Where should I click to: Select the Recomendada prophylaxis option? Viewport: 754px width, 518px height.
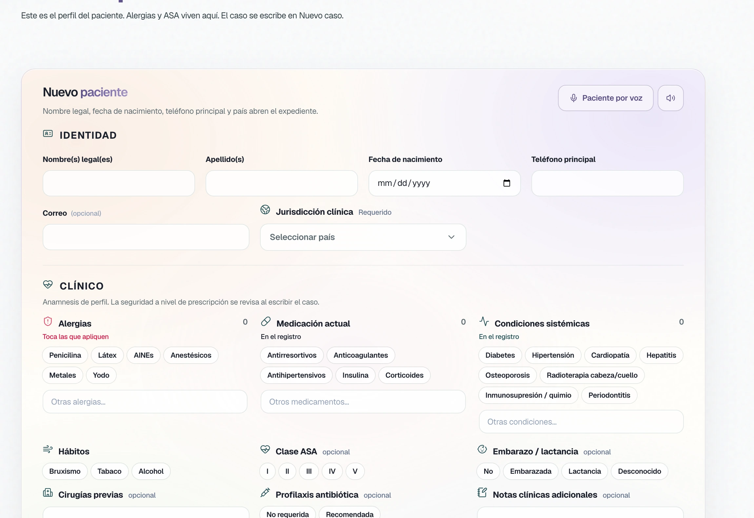tap(349, 513)
